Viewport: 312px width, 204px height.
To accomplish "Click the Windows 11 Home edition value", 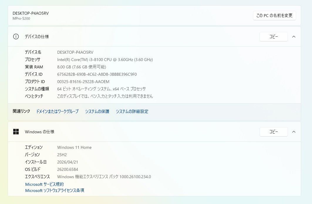I will 75,147.
